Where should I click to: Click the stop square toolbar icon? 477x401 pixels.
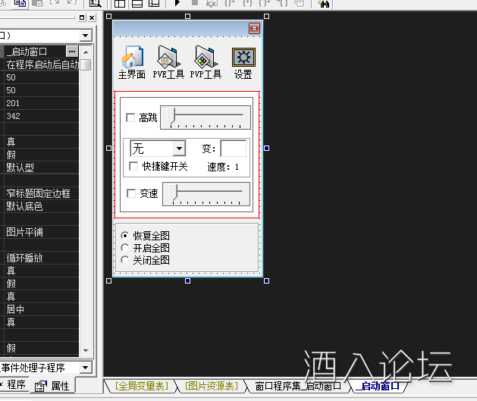coord(194,4)
